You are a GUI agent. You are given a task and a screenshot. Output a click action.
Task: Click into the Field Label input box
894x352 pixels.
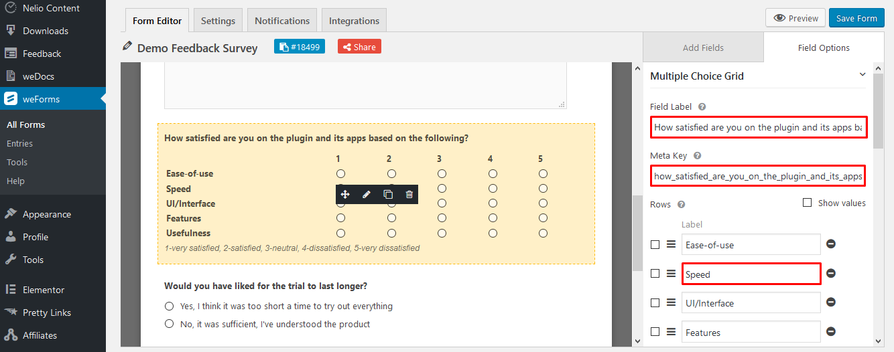(758, 127)
